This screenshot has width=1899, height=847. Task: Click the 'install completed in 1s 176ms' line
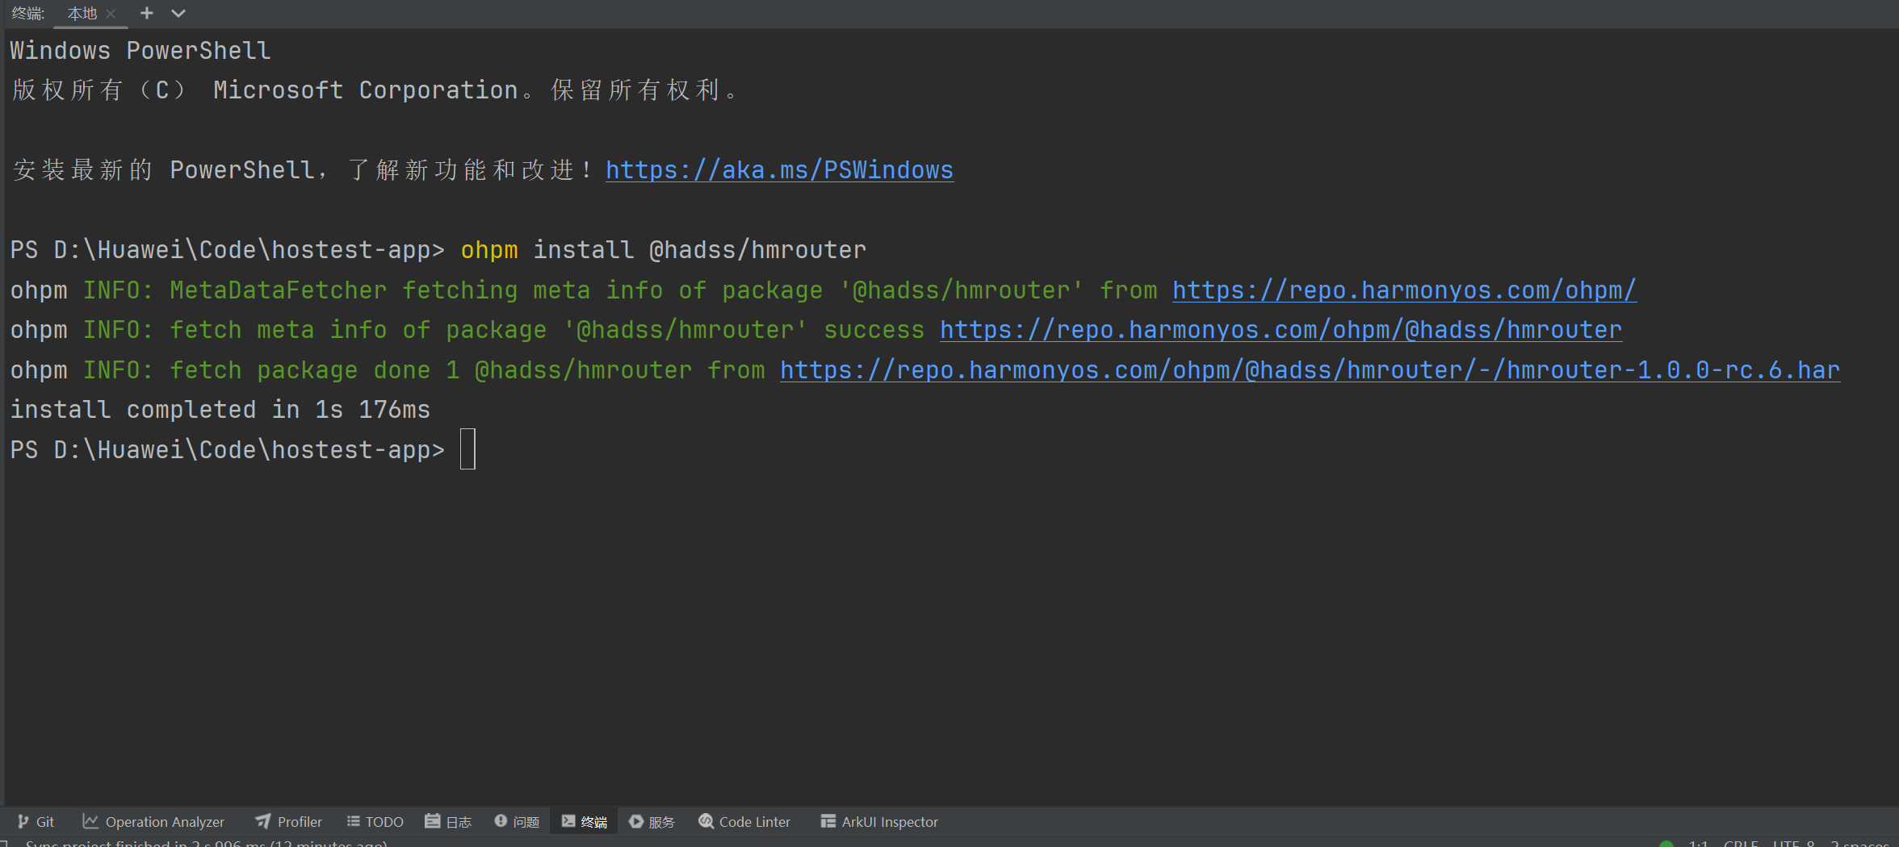click(x=220, y=410)
